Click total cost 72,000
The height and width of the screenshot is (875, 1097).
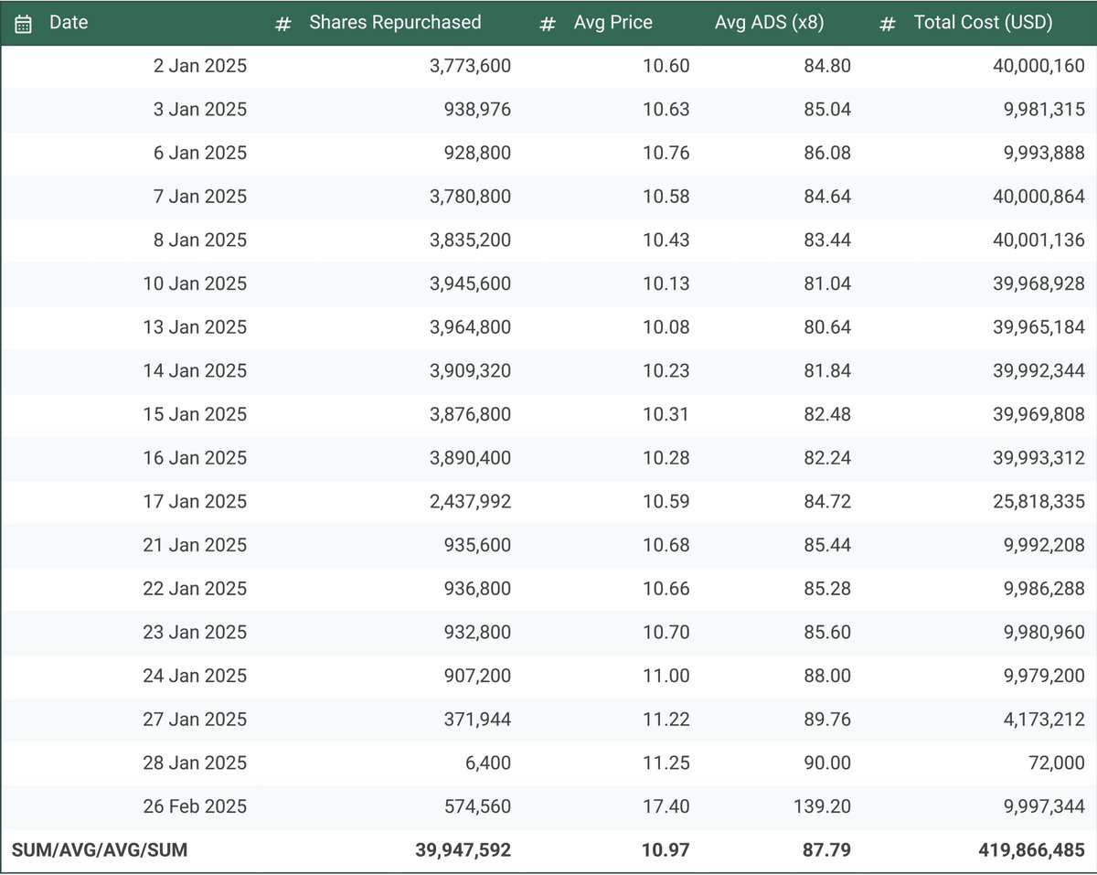coord(1059,763)
